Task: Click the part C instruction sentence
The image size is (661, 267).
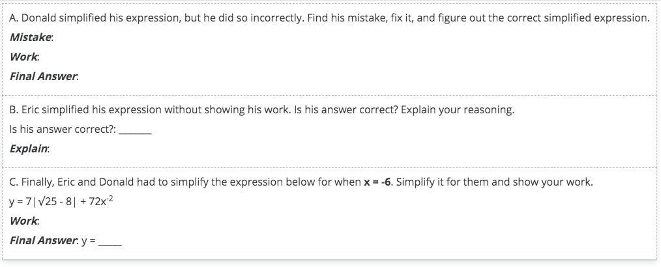Action: pyautogui.click(x=301, y=182)
